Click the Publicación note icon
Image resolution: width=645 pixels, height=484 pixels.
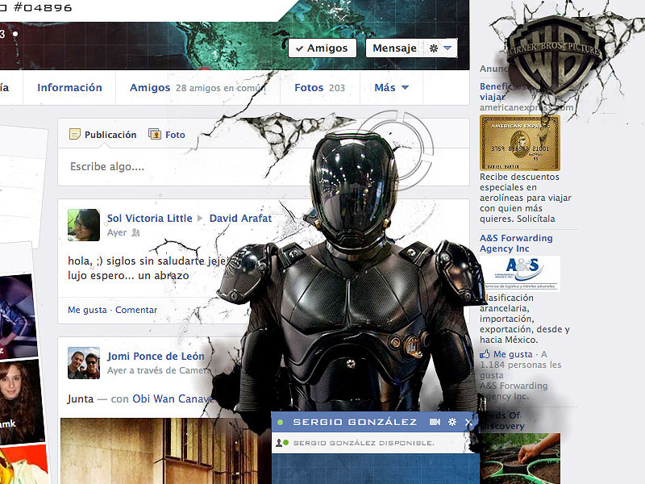(75, 134)
